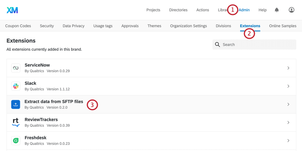Click 'All extensions currently added in this brand.'
302x151 pixels.
click(x=44, y=49)
